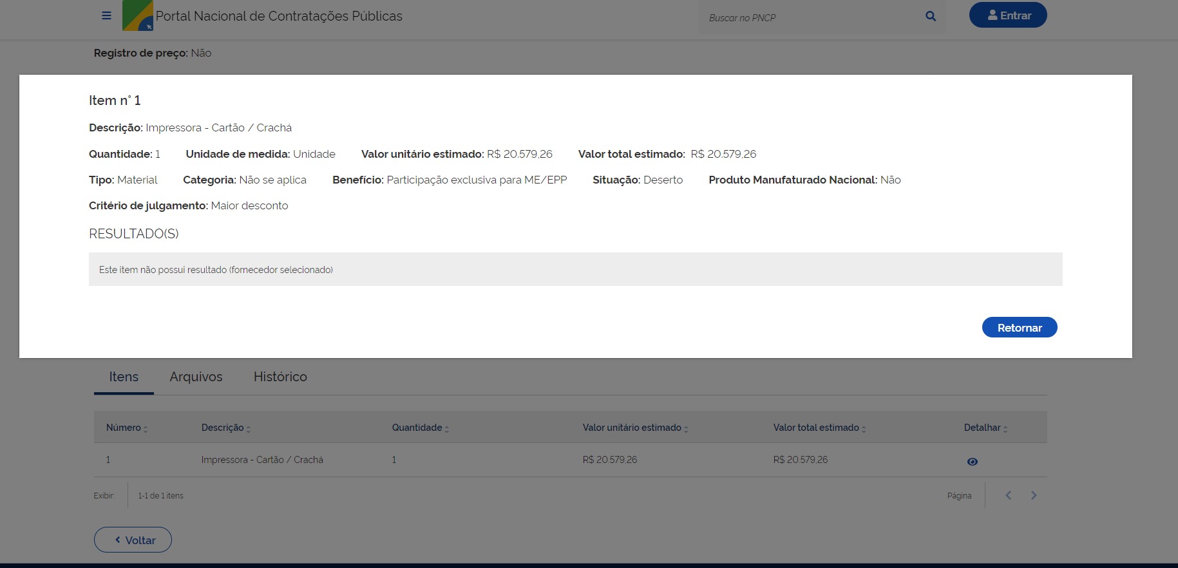Image resolution: width=1178 pixels, height=568 pixels.
Task: Go to next page with right chevron
Action: pos(1034,495)
